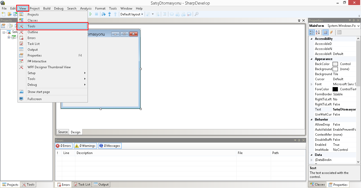Click the Open File folder icon
361x188 pixels.
coord(10,14)
